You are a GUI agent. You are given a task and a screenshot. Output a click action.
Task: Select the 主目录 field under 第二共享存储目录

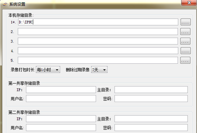151,119
